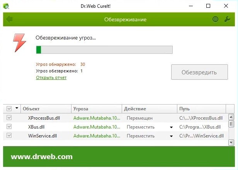Image resolution: width=238 pixels, height=170 pixels.
Task: Toggle the checkbox for WinService.dll
Action: click(9, 136)
